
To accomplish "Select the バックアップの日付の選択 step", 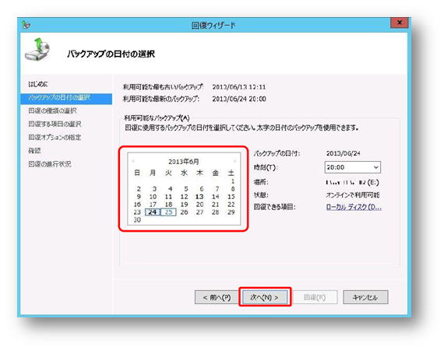I will pos(66,98).
